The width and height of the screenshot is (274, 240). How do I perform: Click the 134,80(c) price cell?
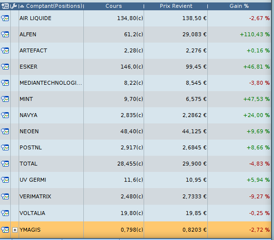(x=130, y=18)
